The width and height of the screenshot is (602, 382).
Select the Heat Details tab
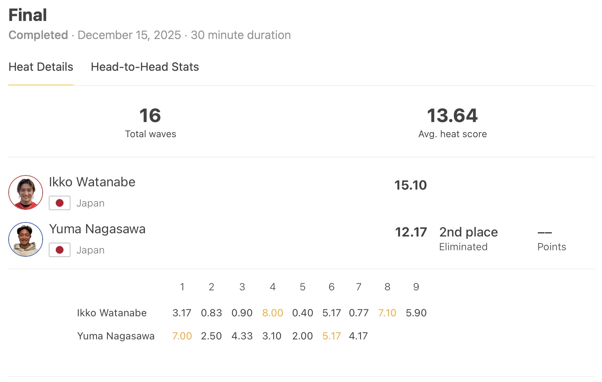click(41, 67)
